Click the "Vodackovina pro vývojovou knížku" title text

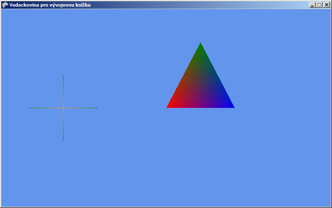(x=50, y=5)
